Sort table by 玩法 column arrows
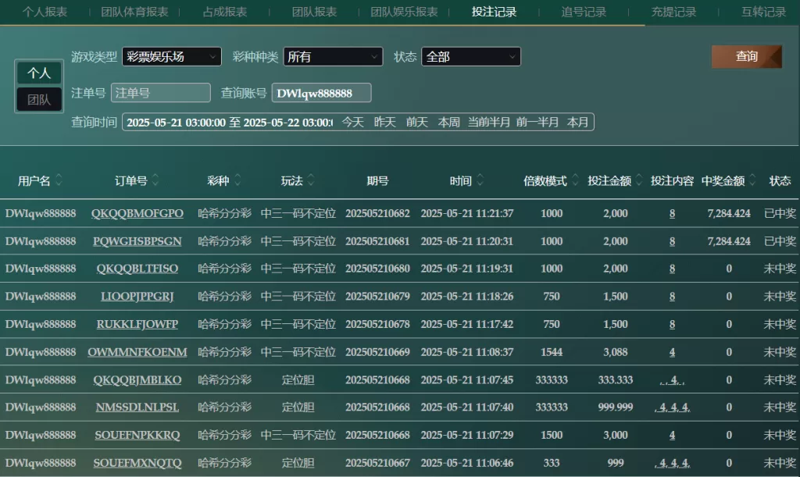Viewport: 800px width, 477px height. point(311,180)
